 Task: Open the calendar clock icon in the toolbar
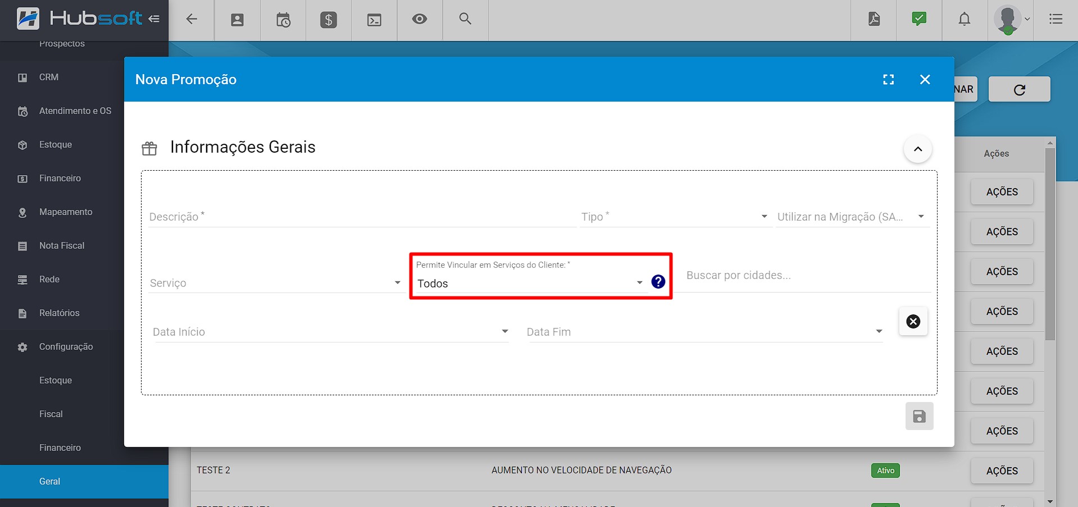pyautogui.click(x=283, y=20)
